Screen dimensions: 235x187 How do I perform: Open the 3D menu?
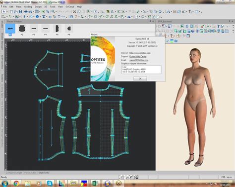tap(46, 6)
